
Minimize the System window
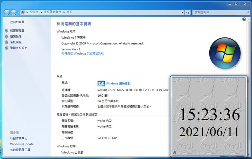click(x=230, y=4)
